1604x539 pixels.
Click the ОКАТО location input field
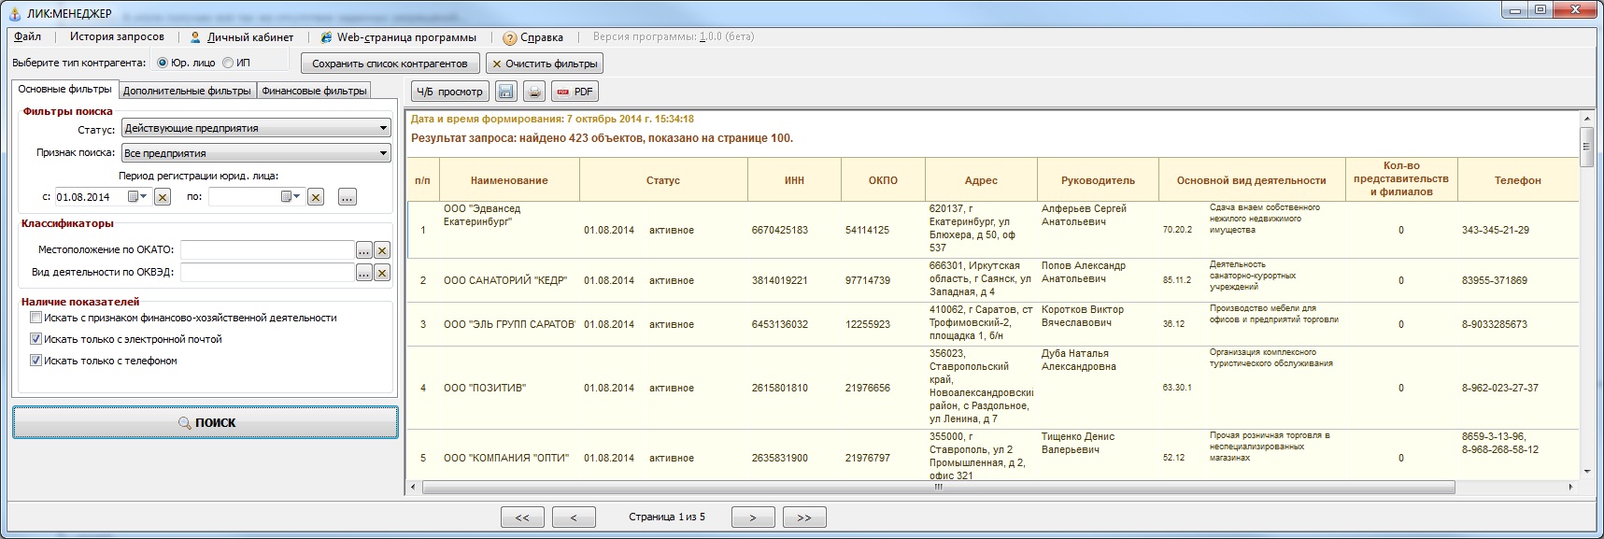tap(267, 250)
